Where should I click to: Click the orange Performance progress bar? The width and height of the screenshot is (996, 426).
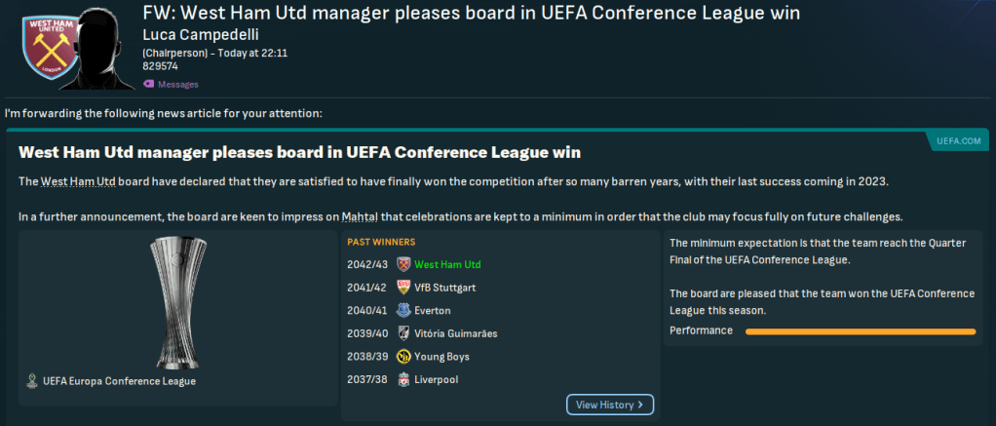tap(861, 331)
